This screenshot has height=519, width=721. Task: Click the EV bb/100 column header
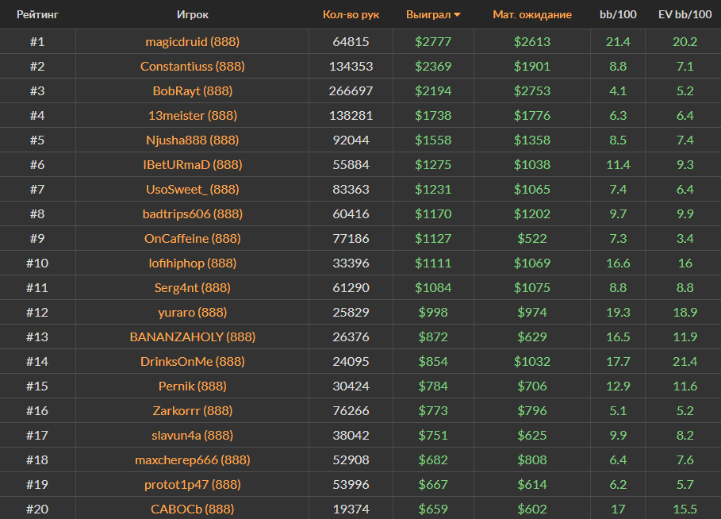tap(685, 14)
